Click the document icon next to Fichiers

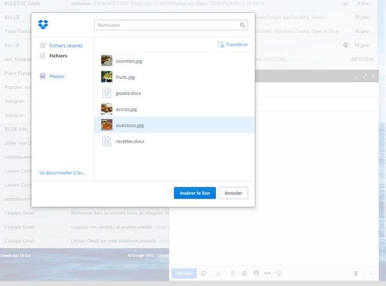pyautogui.click(x=42, y=56)
